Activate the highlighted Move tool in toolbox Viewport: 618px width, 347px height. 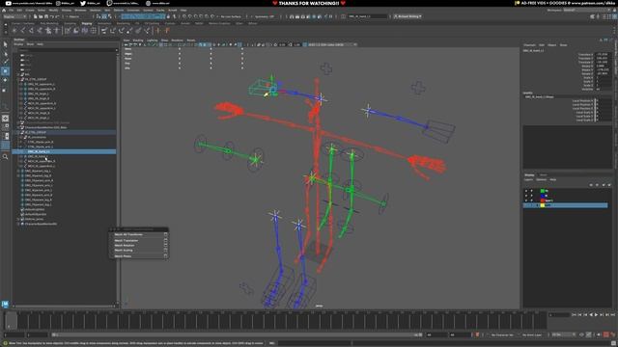click(x=5, y=71)
